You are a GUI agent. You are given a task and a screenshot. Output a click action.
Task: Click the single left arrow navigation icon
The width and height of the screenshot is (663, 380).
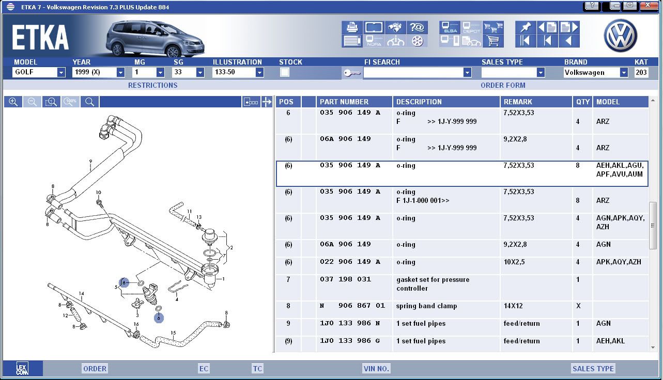tap(569, 41)
